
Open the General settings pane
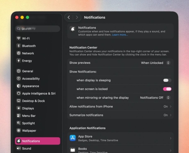pyautogui.click(x=37, y=71)
